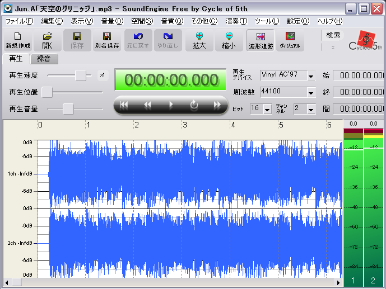
Task: Click timeline marker 4
Action: (x=233, y=125)
